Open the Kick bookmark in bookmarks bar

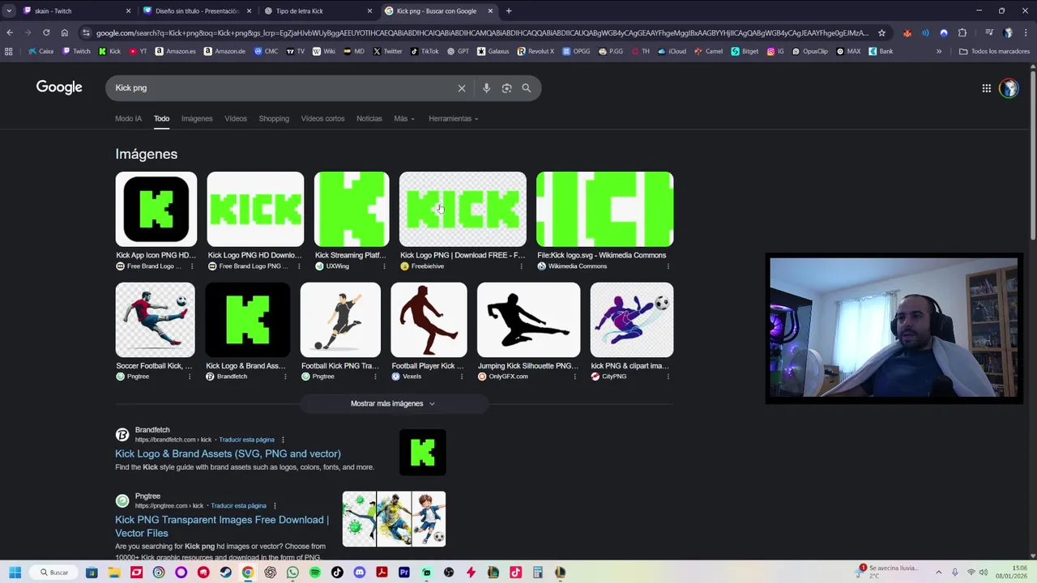[110, 51]
